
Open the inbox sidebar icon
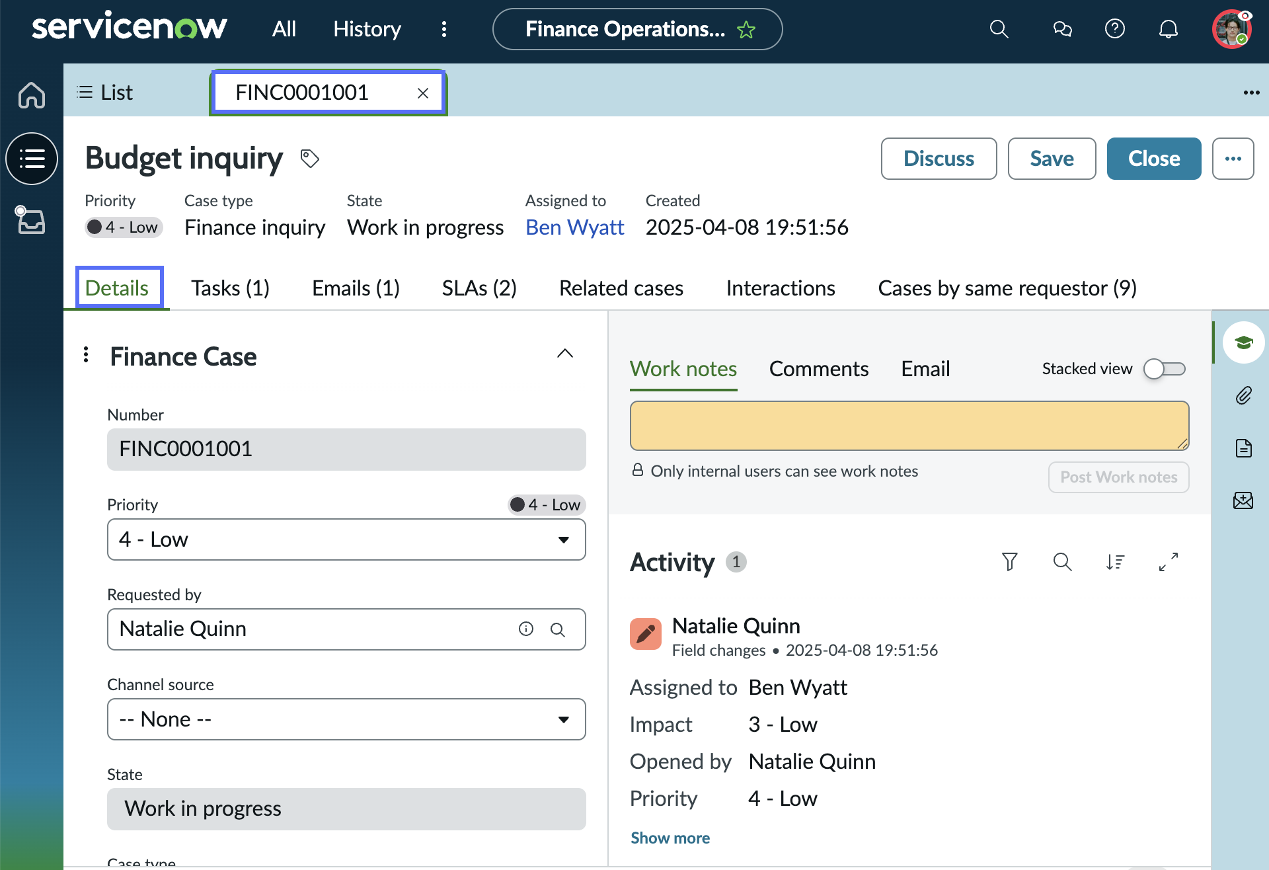tap(30, 220)
